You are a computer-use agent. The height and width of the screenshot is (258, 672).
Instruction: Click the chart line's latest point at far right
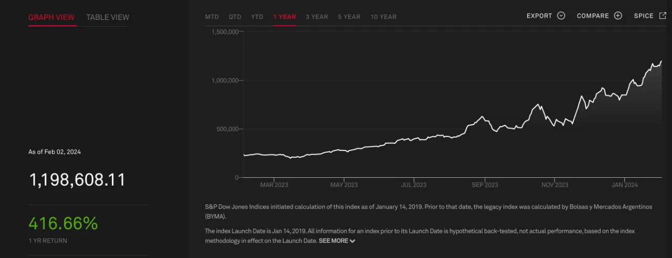[661, 61]
